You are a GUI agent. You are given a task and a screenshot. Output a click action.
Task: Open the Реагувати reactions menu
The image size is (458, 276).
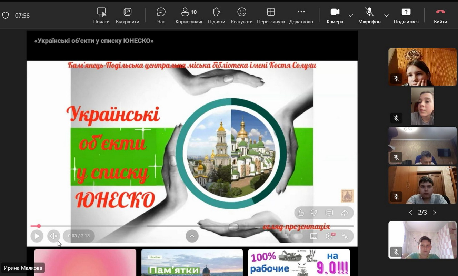coord(241,16)
